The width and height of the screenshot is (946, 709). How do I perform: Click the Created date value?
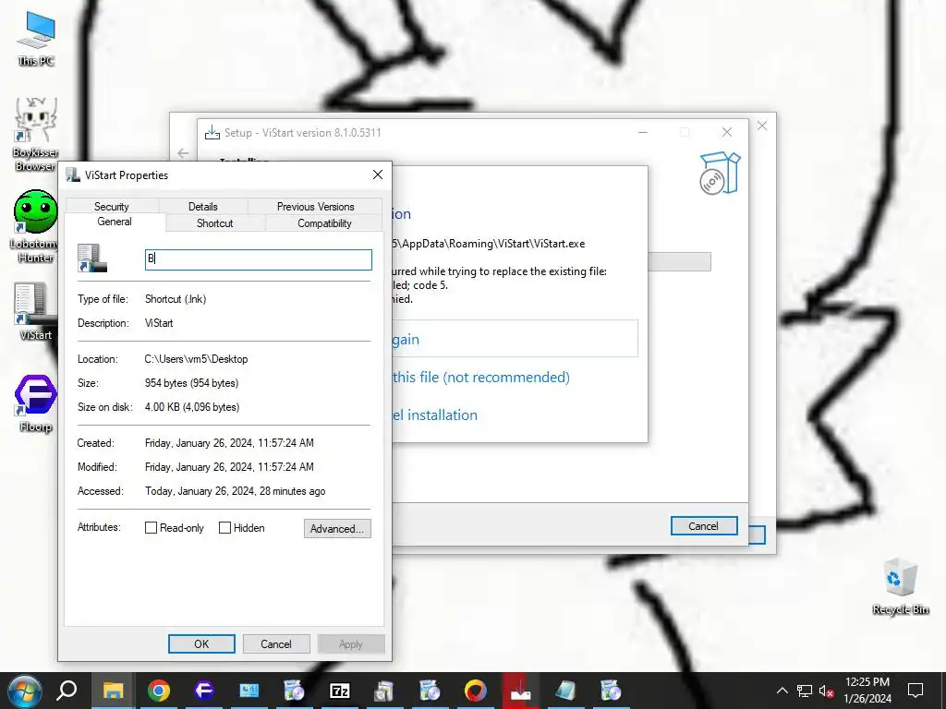pyautogui.click(x=229, y=443)
